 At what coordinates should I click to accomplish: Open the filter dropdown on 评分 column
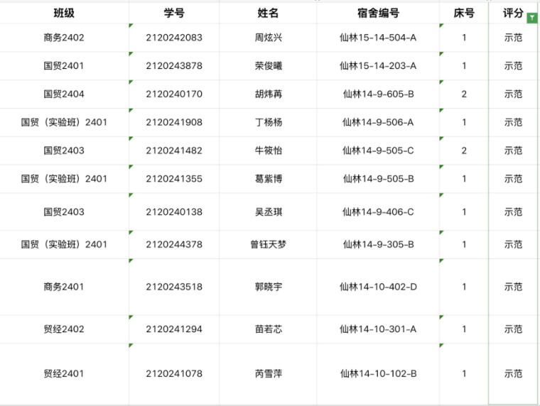click(x=531, y=18)
